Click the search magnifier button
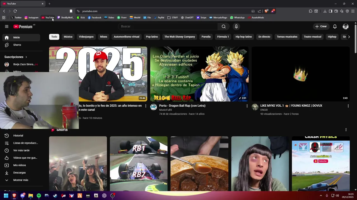 [224, 26]
